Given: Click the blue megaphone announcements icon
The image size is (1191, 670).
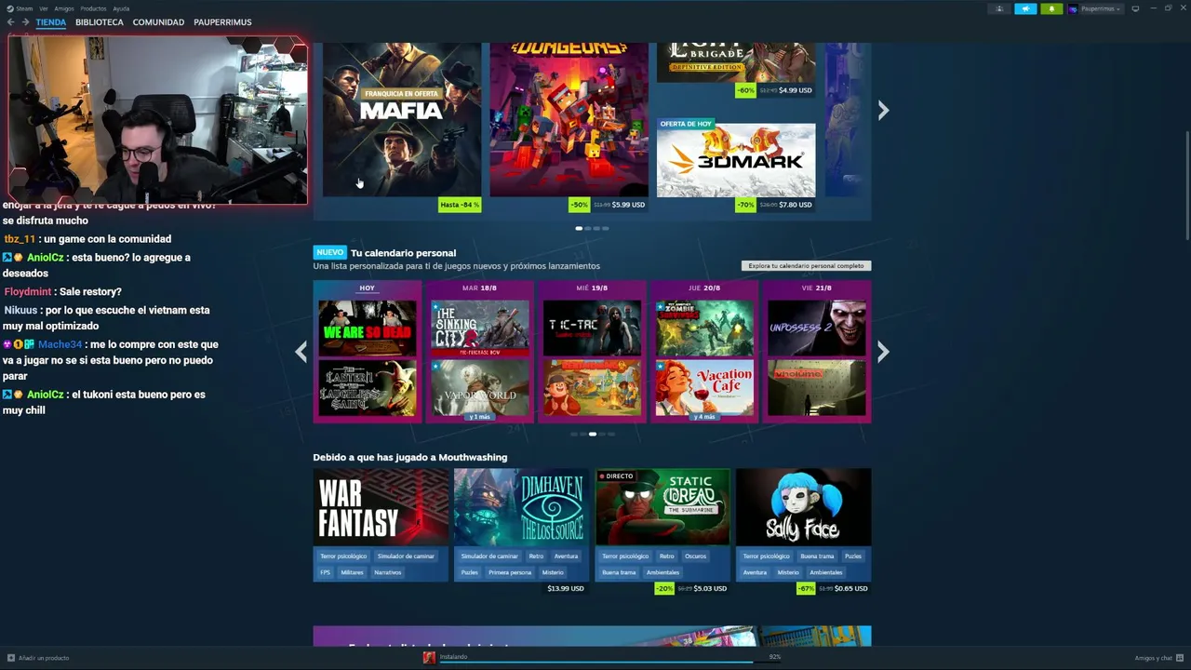Looking at the screenshot, I should 1025,8.
